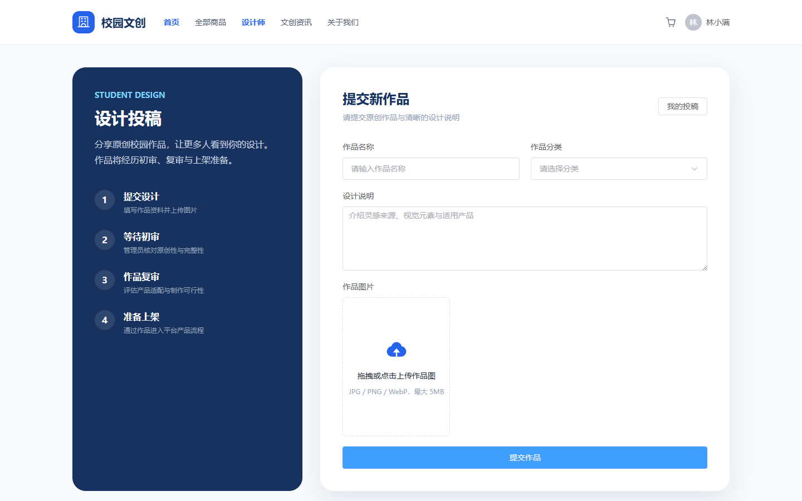Screen dimensions: 802x501
Task: Go to the 首页 nav item
Action: (x=172, y=22)
